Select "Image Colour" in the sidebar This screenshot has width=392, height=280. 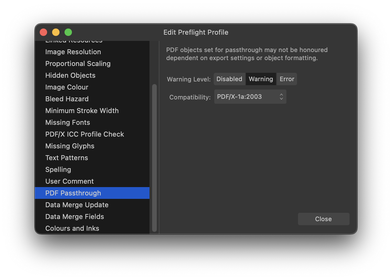[67, 87]
